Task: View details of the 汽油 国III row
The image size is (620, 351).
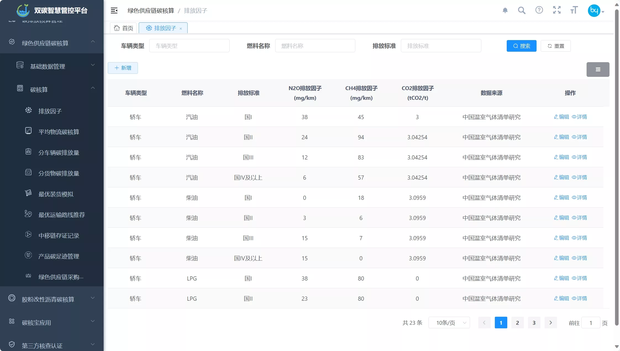Action: click(579, 157)
